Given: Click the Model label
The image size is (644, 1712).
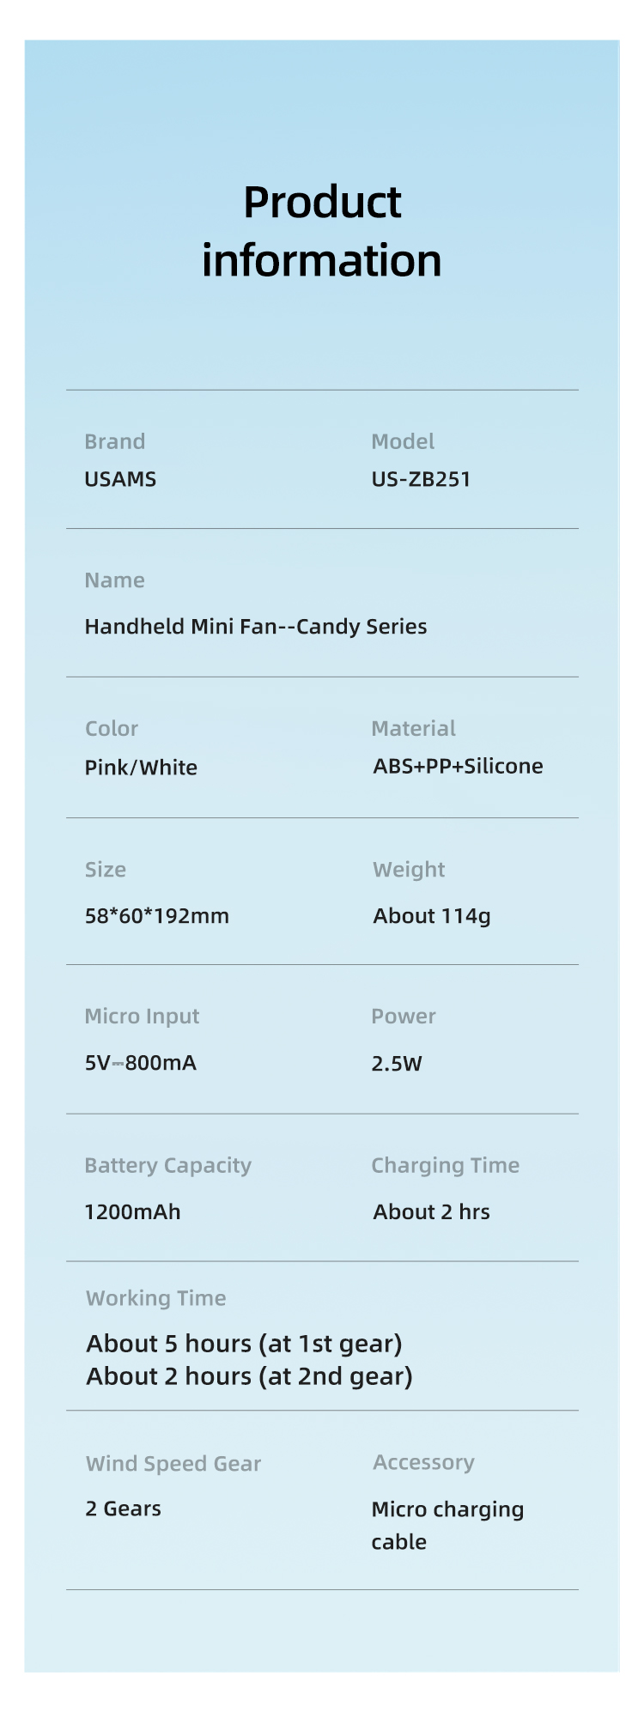Looking at the screenshot, I should (403, 441).
